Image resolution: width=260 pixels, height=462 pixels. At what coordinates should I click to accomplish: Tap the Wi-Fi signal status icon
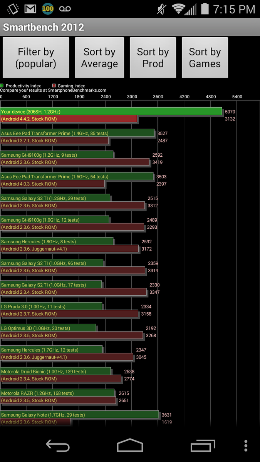click(178, 8)
